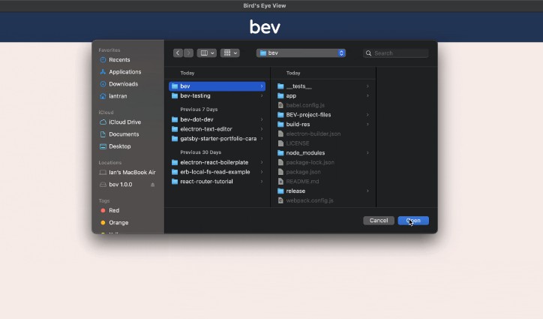The height and width of the screenshot is (319, 543).
Task: Select the bev-dot-dev folder
Action: point(217,119)
